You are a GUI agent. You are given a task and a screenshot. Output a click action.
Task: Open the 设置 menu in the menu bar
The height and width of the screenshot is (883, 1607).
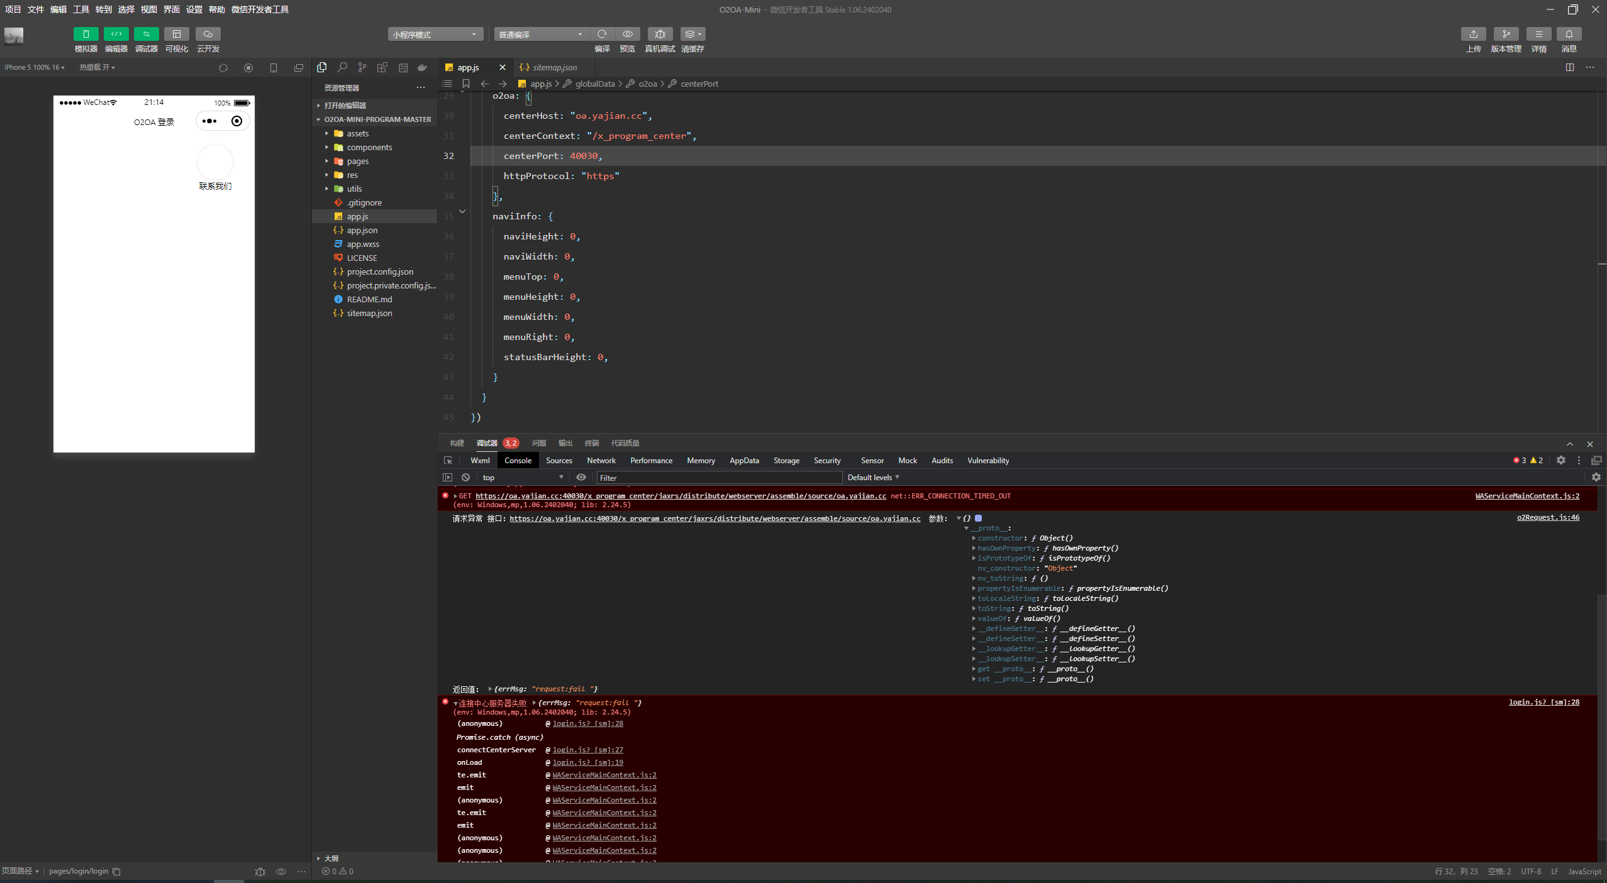194,9
